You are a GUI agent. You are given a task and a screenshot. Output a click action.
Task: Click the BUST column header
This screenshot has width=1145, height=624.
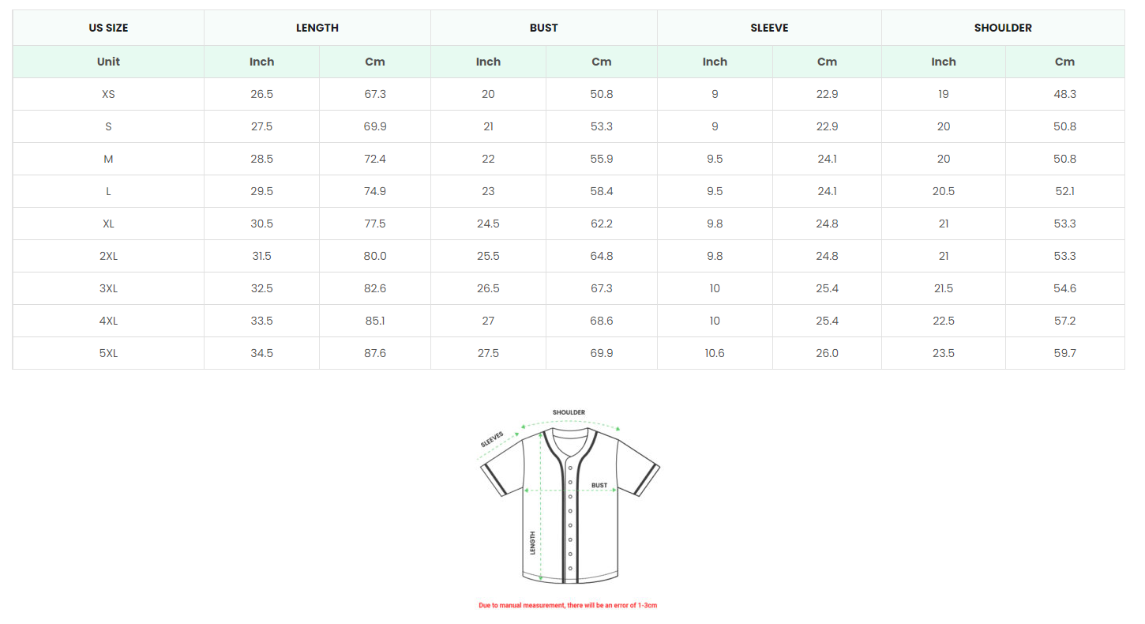pyautogui.click(x=544, y=28)
